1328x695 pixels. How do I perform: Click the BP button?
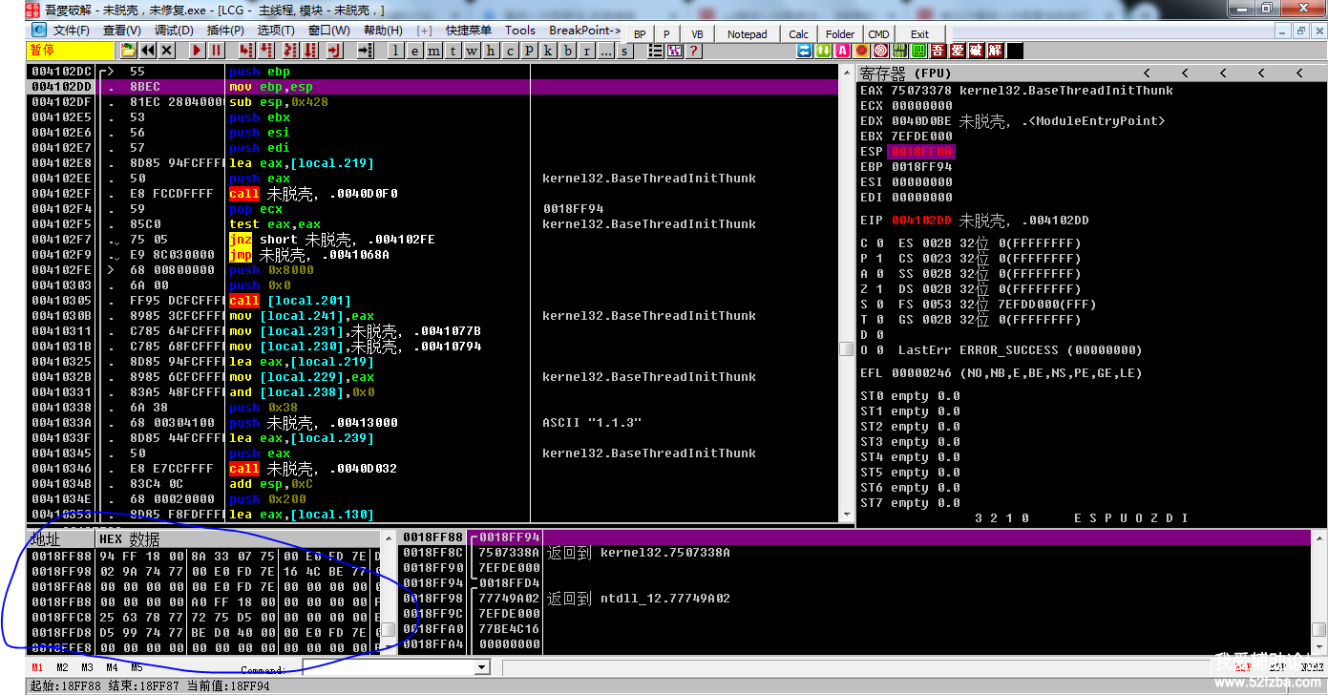pos(640,34)
